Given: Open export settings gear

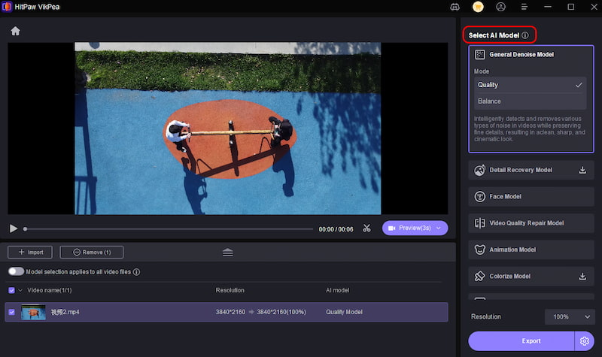Looking at the screenshot, I should 585,341.
